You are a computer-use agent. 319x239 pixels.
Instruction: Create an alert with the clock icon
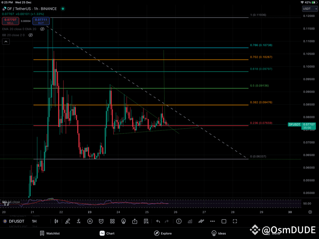click(101, 221)
